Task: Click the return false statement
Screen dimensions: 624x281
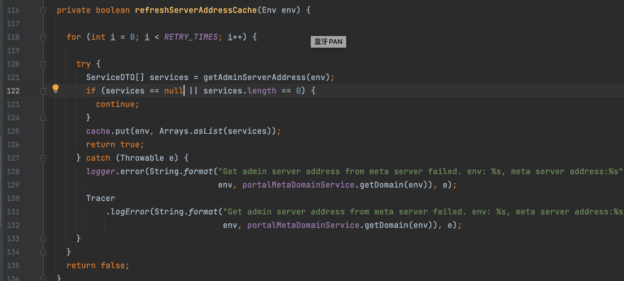Action: pos(98,266)
